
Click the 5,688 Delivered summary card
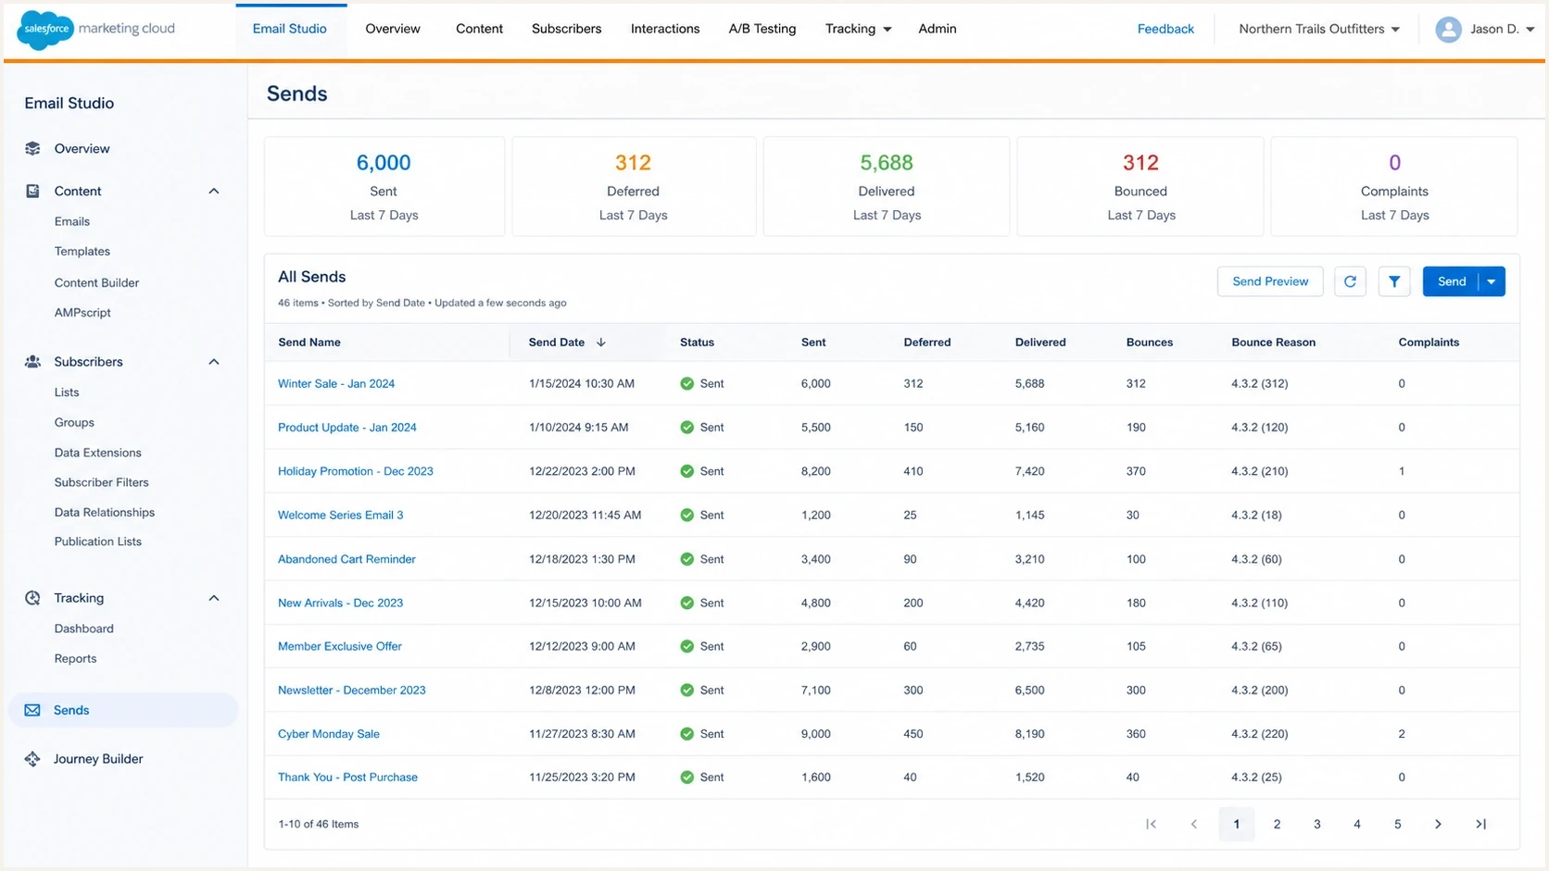[887, 187]
